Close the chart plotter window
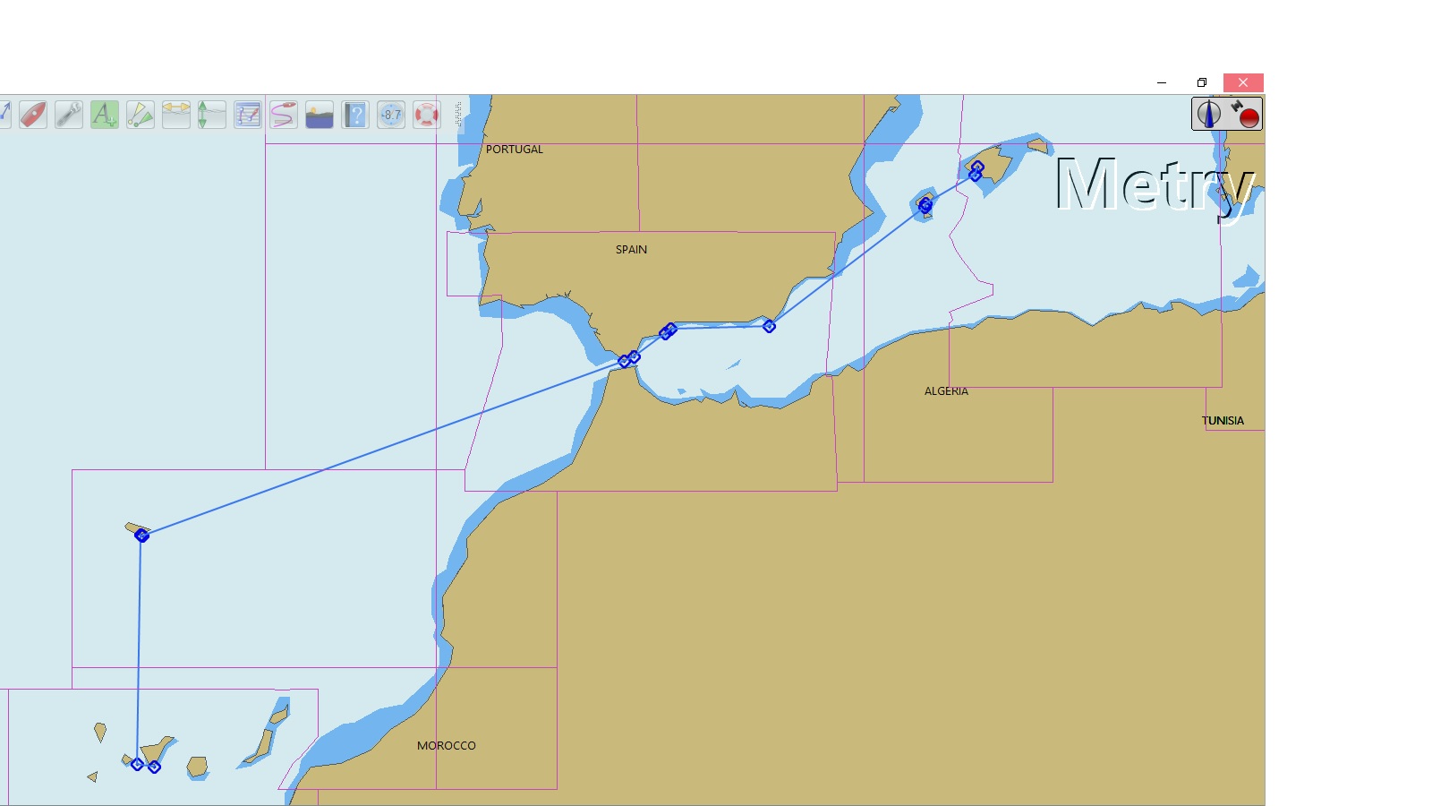This screenshot has height=806, width=1432. pyautogui.click(x=1243, y=82)
